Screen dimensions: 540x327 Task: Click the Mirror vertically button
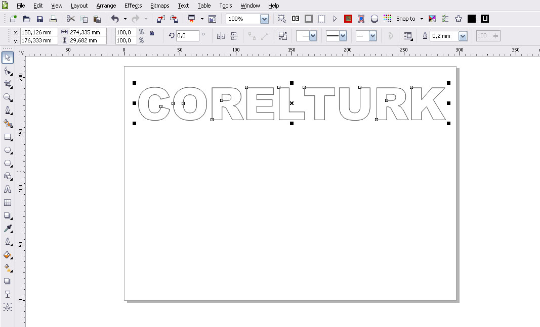234,36
